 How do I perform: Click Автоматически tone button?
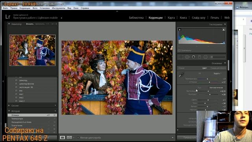pyautogui.click(x=216, y=88)
